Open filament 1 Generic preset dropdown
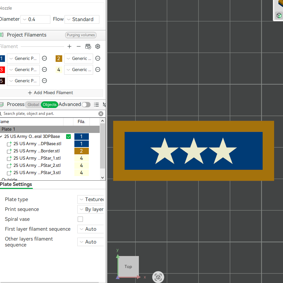This screenshot has width=283, height=283. click(23, 59)
